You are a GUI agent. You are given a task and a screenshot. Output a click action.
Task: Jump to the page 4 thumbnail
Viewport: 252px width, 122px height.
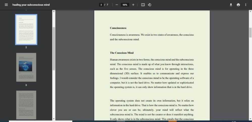[26, 105]
